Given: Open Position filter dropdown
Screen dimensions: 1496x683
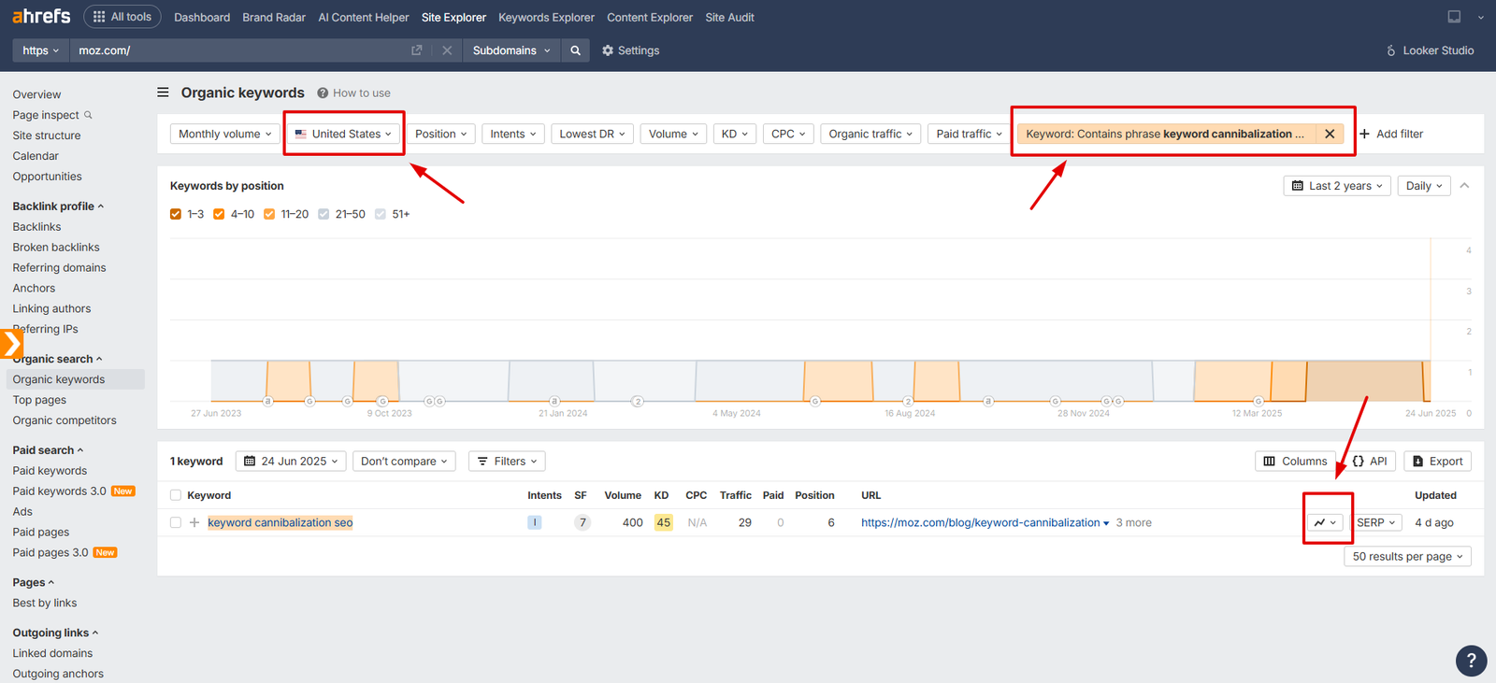Looking at the screenshot, I should (x=441, y=134).
